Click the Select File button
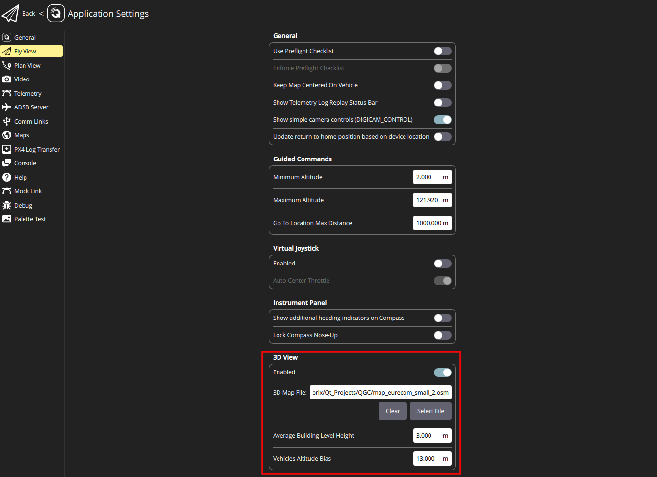657x477 pixels. (x=430, y=411)
